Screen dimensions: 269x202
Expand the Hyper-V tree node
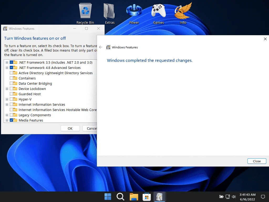(x=7, y=99)
